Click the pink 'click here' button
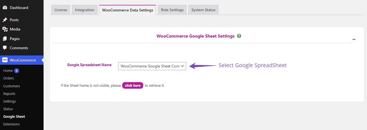Image resolution: width=367 pixels, height=130 pixels. point(133,85)
